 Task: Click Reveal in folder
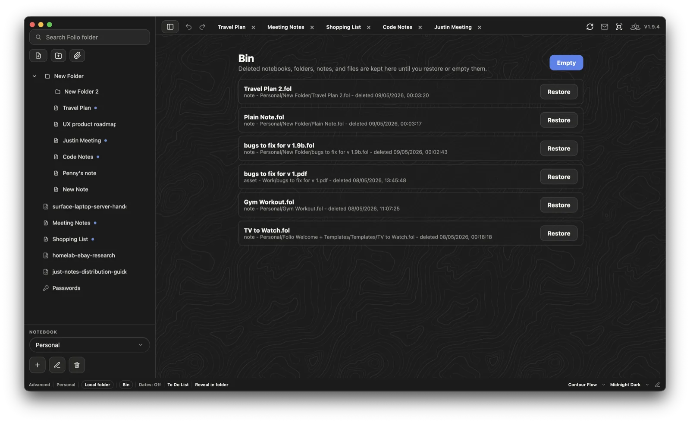[x=211, y=385]
